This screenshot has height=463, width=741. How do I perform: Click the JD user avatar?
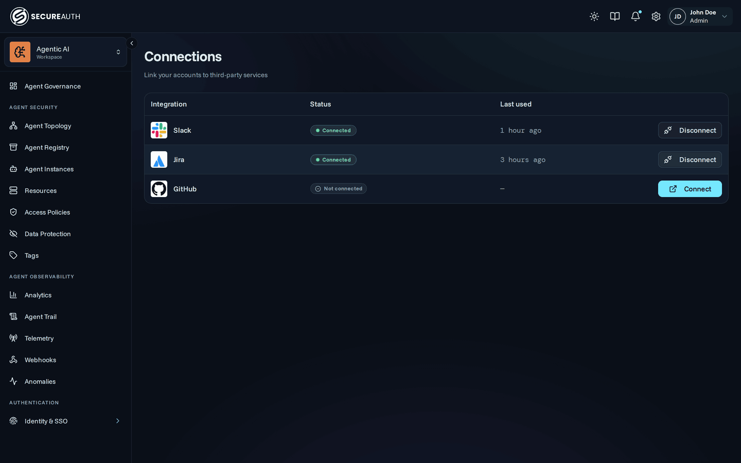678,16
